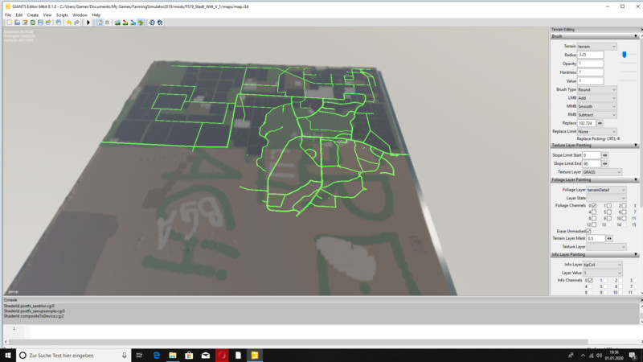
Task: Open the Brush Type dropdown
Action: click(596, 89)
